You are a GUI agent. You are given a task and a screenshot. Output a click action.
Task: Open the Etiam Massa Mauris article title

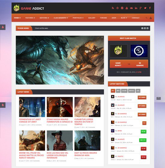pyautogui.click(x=60, y=121)
